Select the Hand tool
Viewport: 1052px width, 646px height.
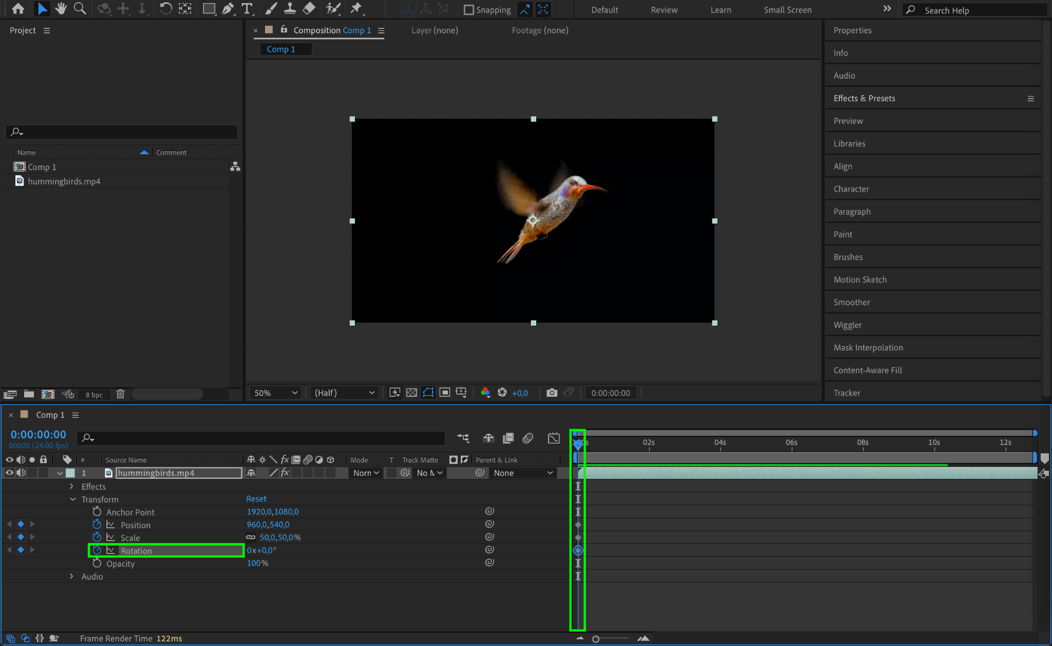click(61, 9)
